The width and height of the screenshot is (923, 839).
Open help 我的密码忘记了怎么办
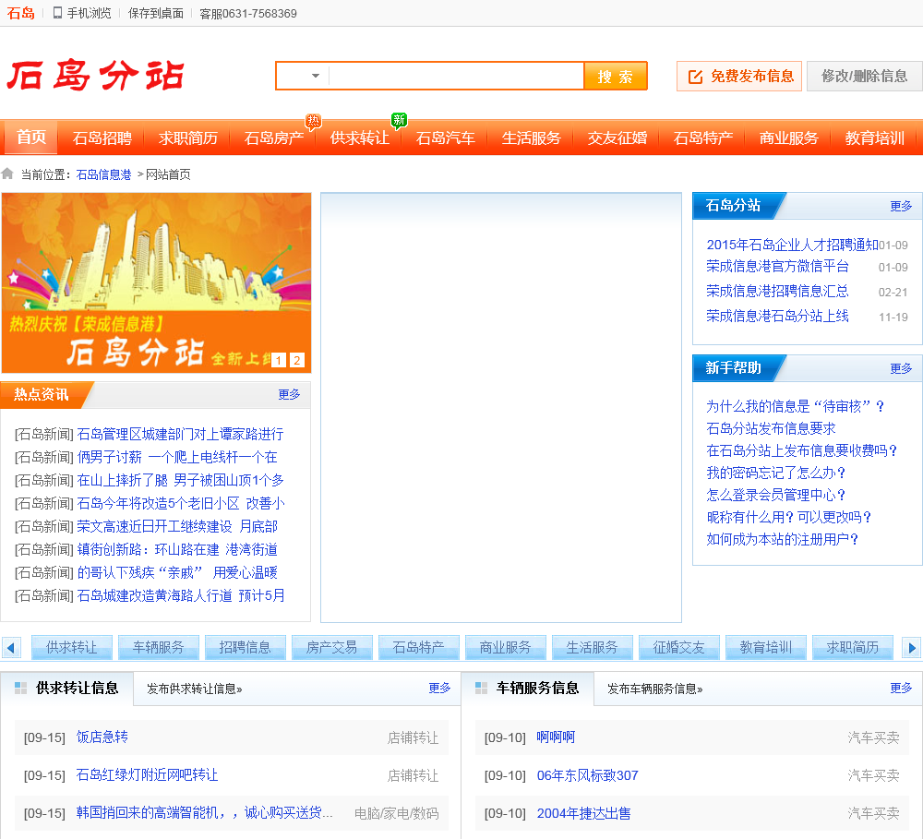coord(776,473)
